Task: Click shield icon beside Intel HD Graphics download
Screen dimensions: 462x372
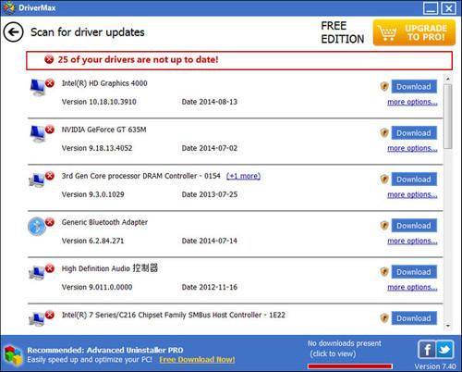Action: pyautogui.click(x=384, y=87)
